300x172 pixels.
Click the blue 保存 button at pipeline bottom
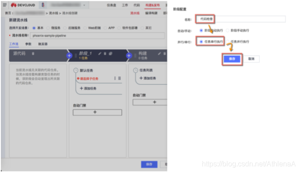(x=149, y=164)
